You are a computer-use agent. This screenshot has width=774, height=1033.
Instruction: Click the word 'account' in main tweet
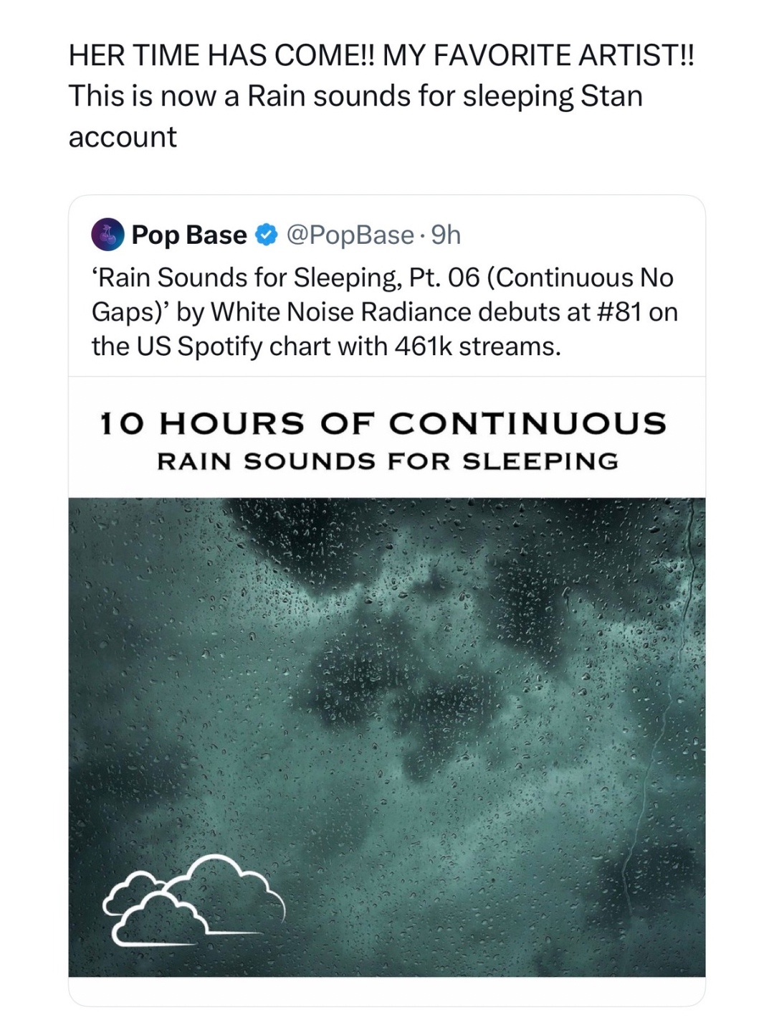coord(123,137)
